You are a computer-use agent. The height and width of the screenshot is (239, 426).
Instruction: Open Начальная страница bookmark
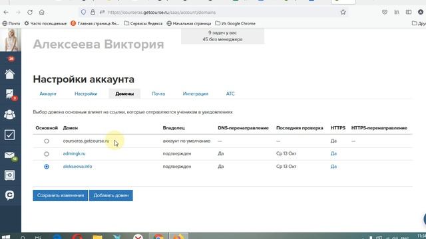point(189,24)
